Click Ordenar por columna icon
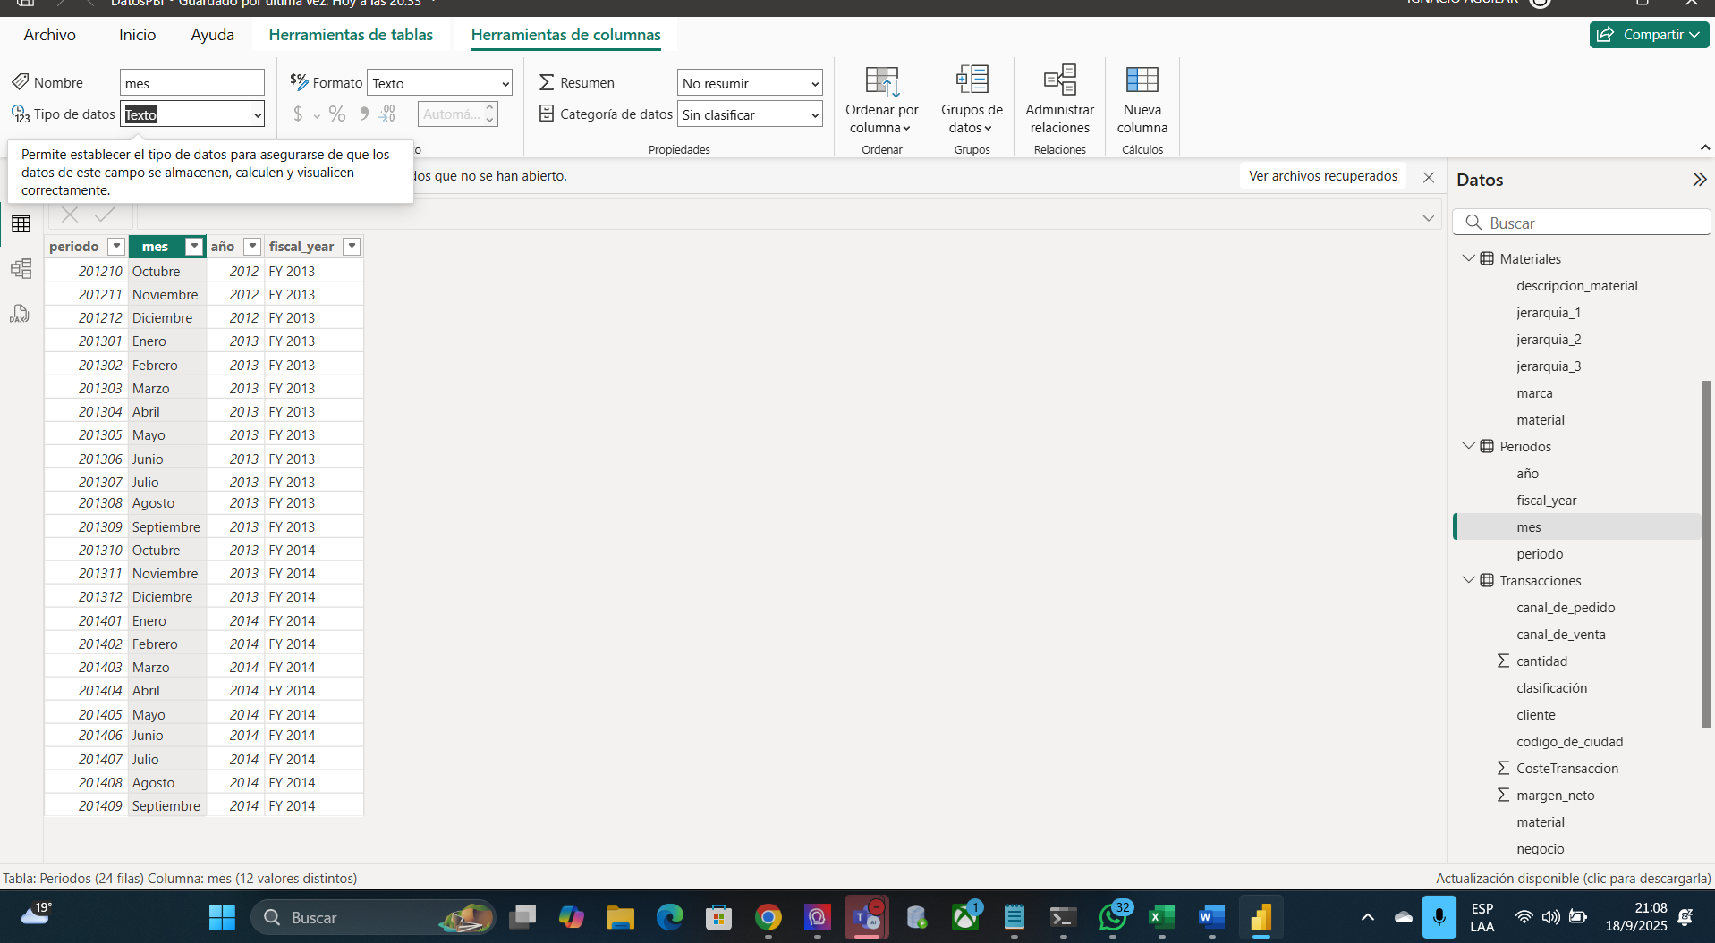 [x=881, y=80]
